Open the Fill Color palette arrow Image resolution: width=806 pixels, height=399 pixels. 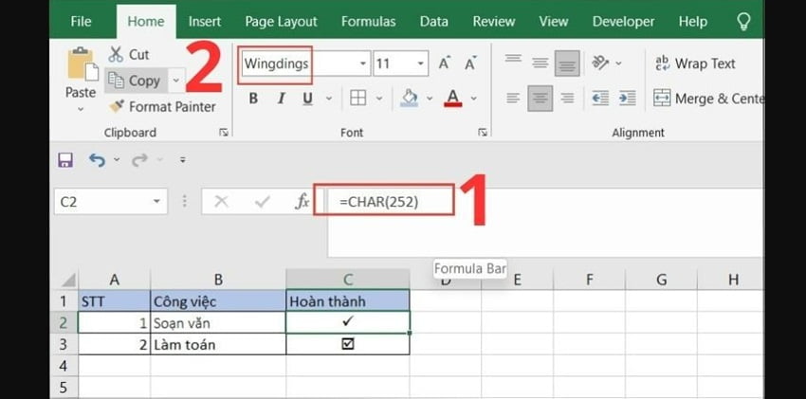pos(430,98)
